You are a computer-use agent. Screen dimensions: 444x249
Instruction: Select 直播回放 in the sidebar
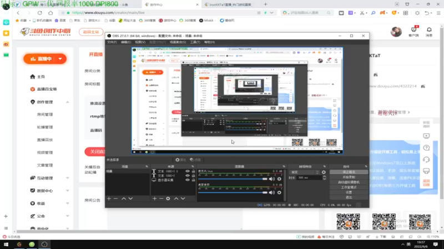point(45,140)
